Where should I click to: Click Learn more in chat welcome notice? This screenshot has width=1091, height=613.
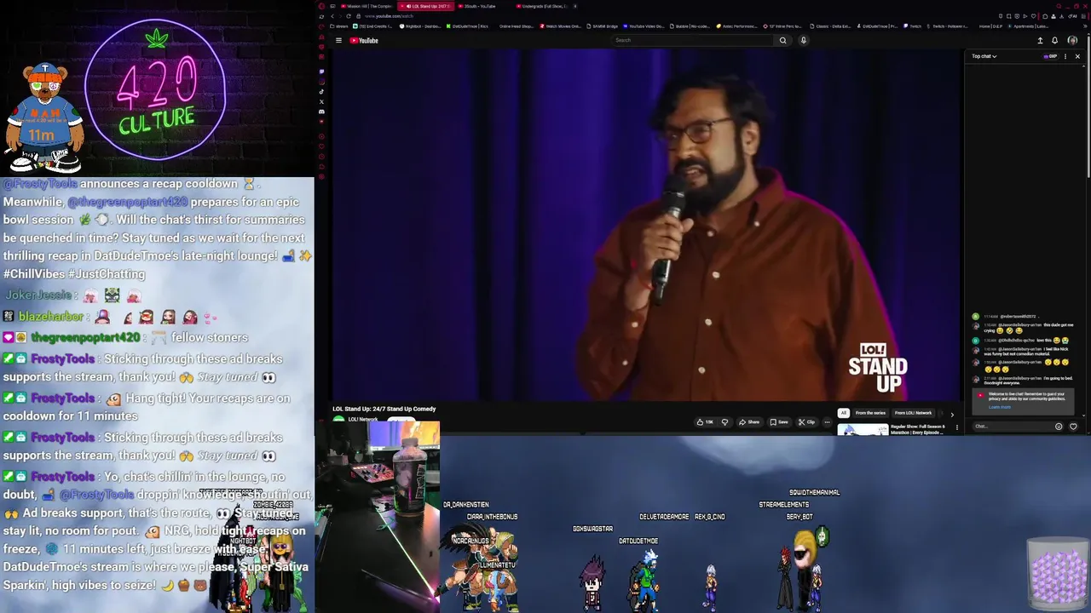1000,407
